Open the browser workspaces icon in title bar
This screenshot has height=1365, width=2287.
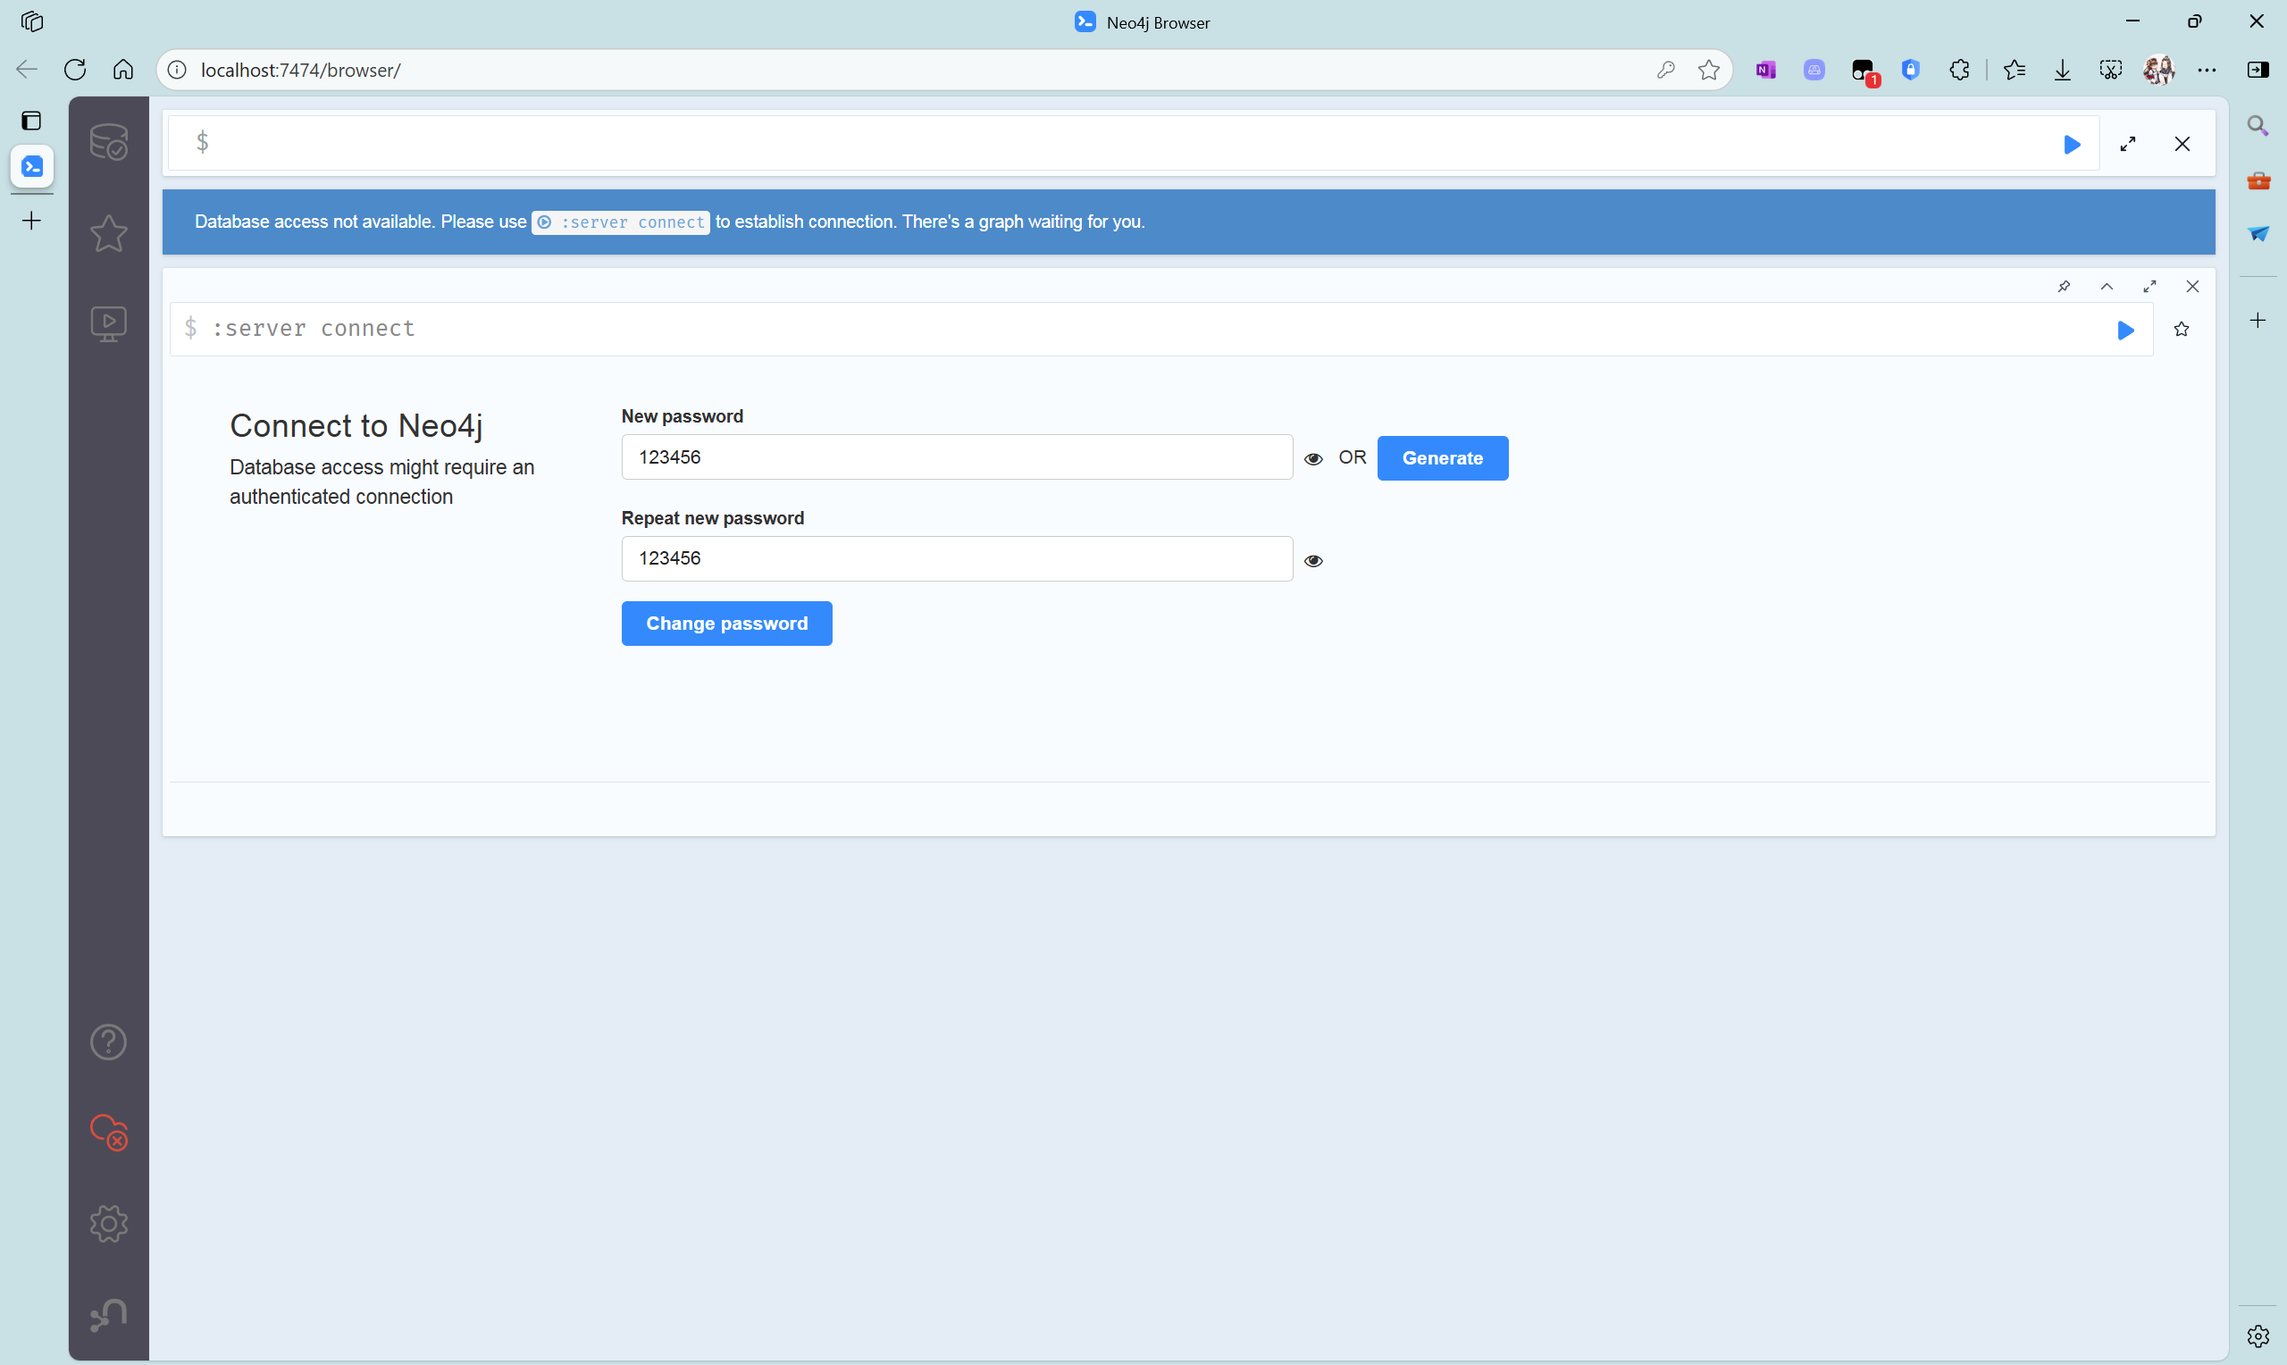(x=32, y=21)
